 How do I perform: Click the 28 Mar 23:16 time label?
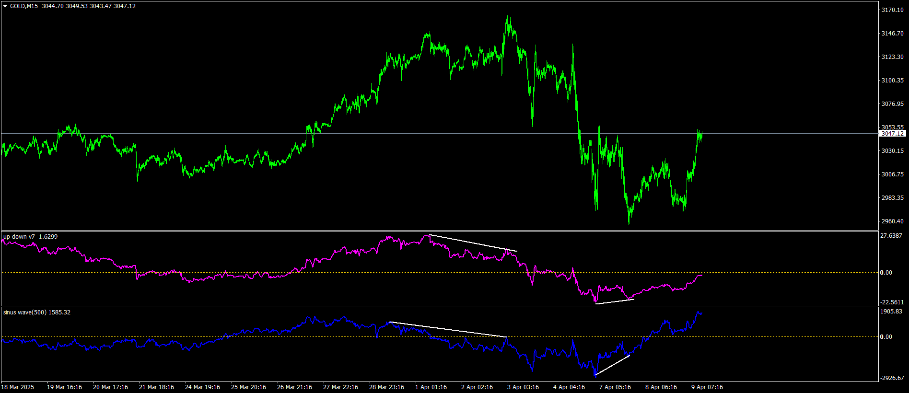tap(386, 387)
